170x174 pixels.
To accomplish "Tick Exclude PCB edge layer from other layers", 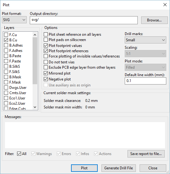I will tap(46, 67).
